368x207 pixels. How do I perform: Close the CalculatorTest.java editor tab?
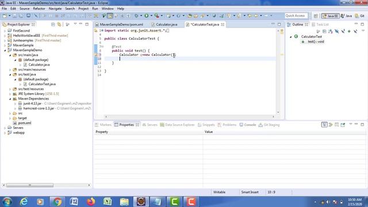[223, 24]
